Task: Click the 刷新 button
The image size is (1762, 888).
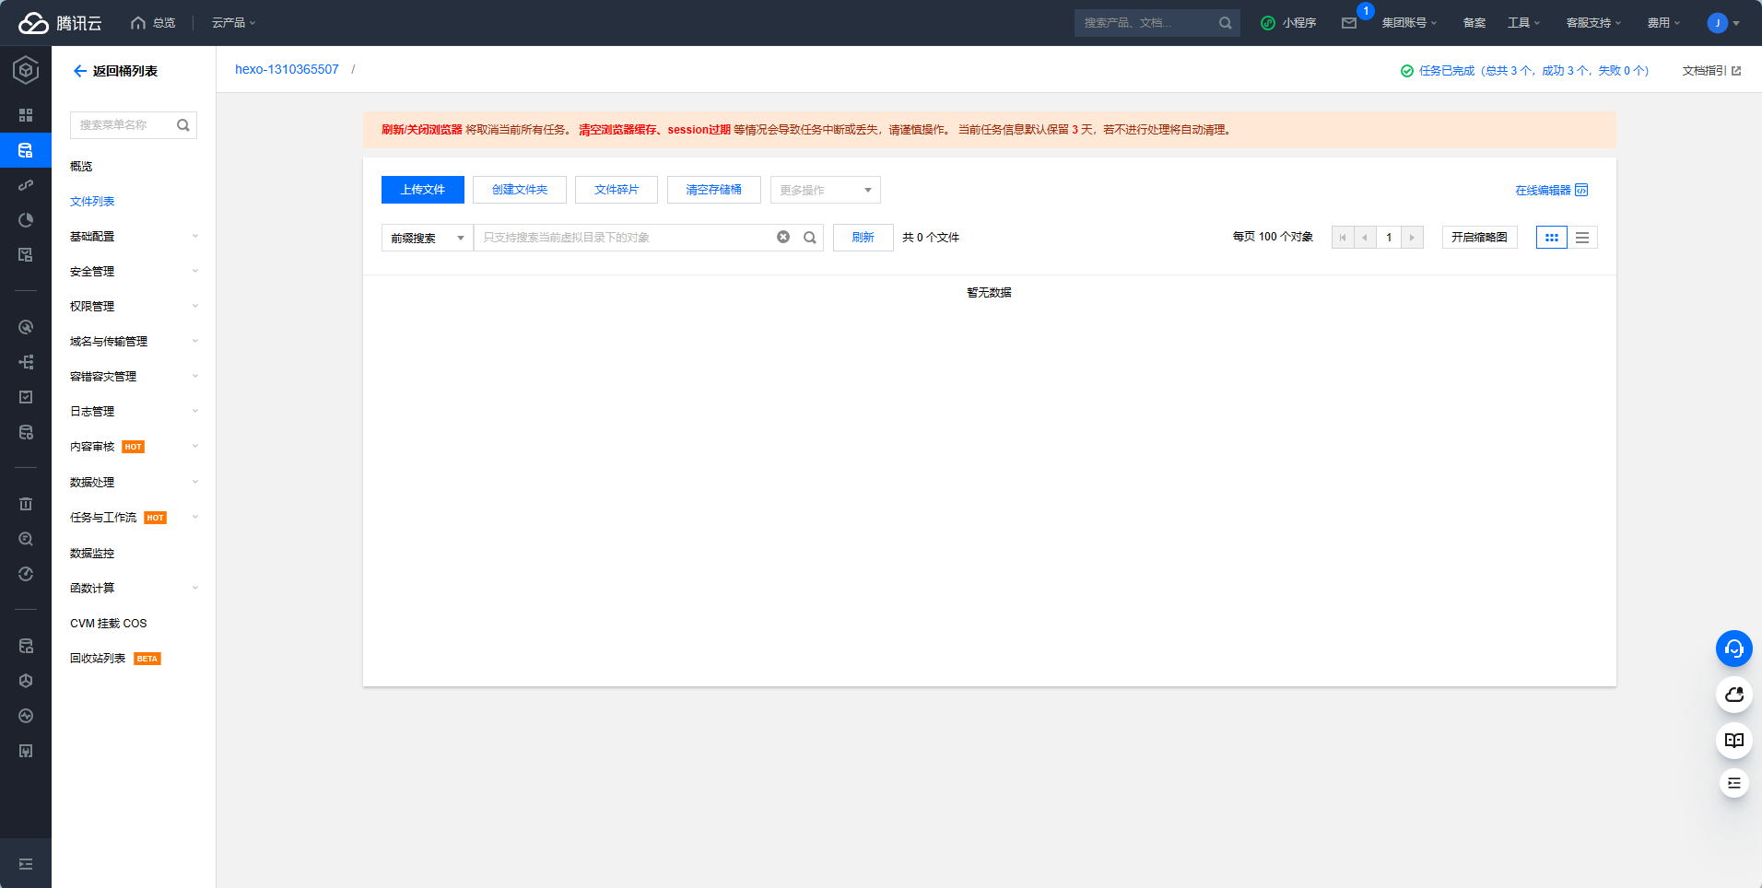Action: pos(863,238)
